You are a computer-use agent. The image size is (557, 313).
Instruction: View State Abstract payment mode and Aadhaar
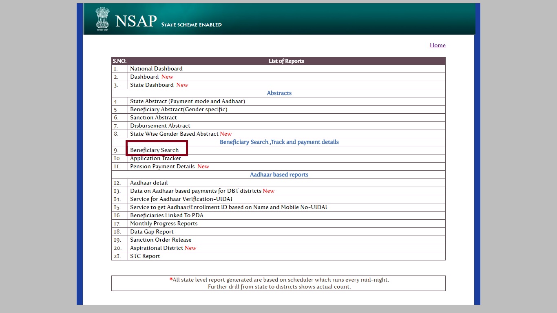[x=188, y=101]
